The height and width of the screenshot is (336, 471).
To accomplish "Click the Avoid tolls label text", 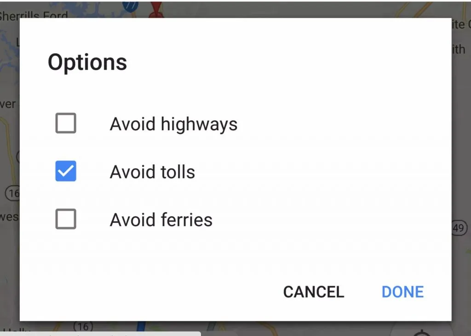I will pos(152,172).
